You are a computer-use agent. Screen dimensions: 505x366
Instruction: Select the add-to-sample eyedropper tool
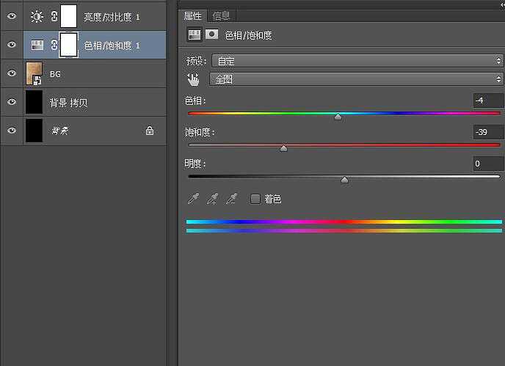click(213, 199)
